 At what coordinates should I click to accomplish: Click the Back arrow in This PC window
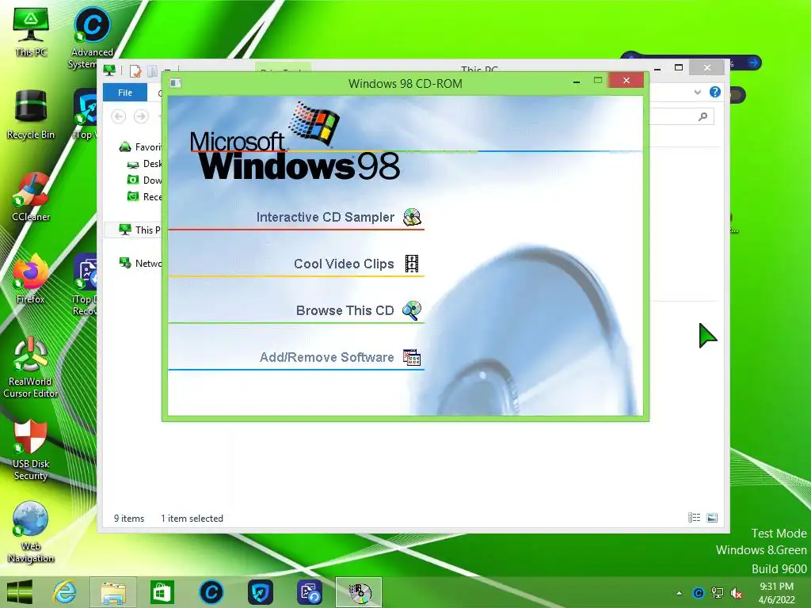pyautogui.click(x=119, y=117)
